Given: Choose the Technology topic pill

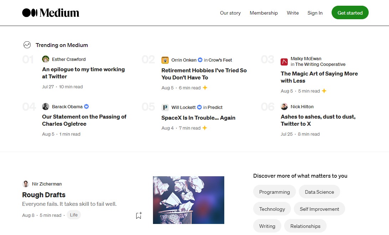Looking at the screenshot, I should pyautogui.click(x=272, y=209).
